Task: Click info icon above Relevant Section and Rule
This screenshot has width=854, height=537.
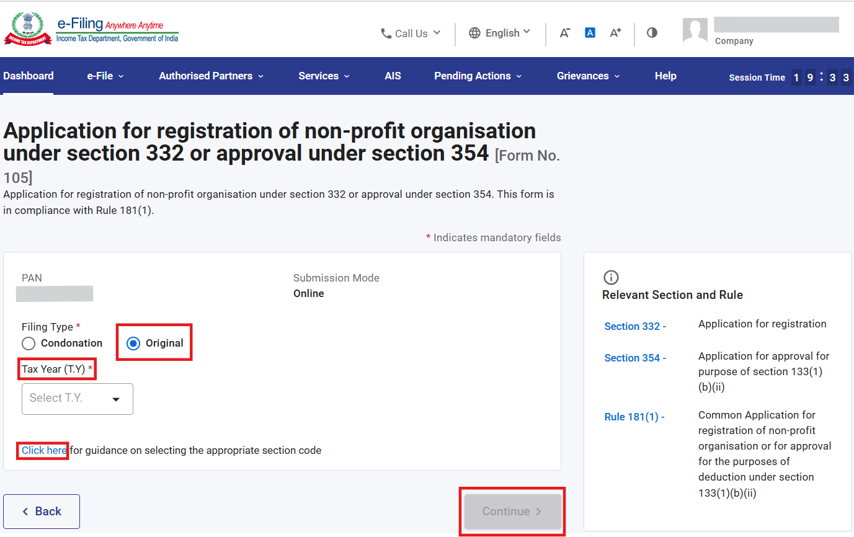Action: tap(611, 277)
